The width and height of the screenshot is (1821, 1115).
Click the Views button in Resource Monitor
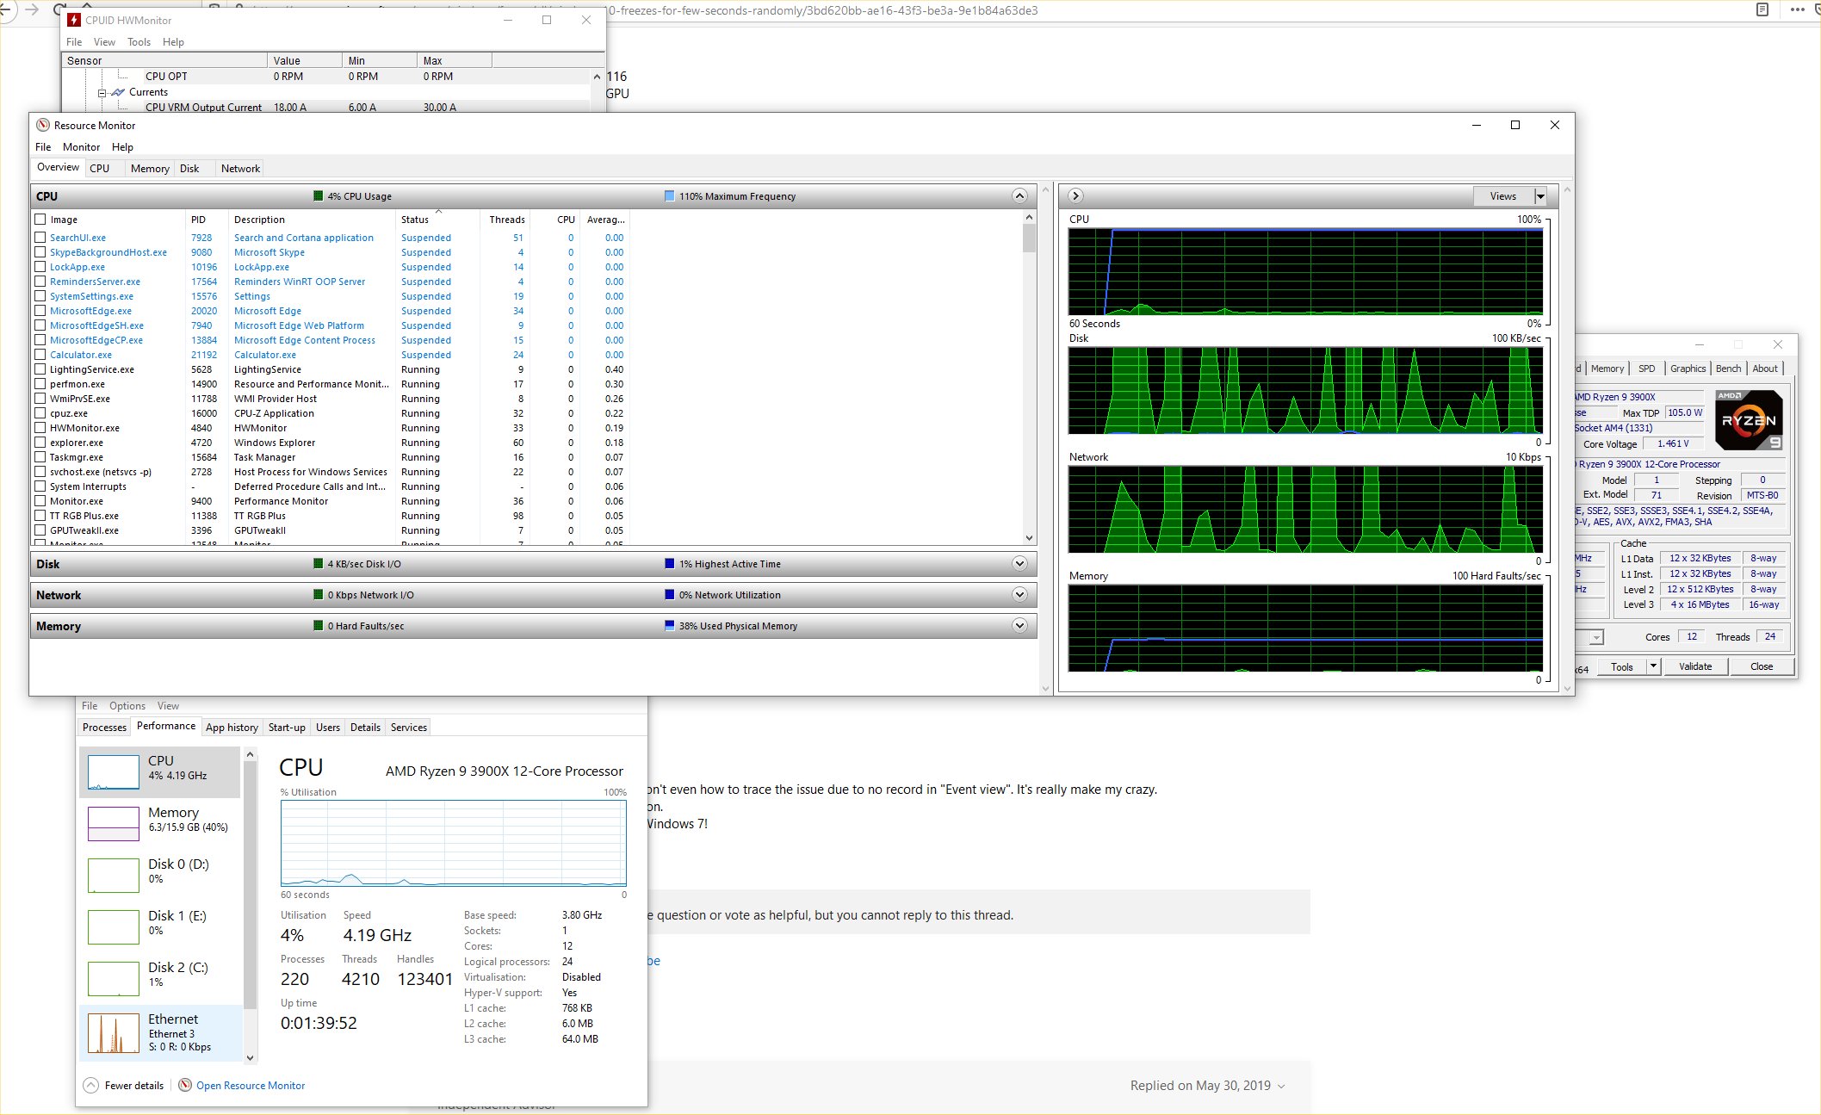point(1503,196)
